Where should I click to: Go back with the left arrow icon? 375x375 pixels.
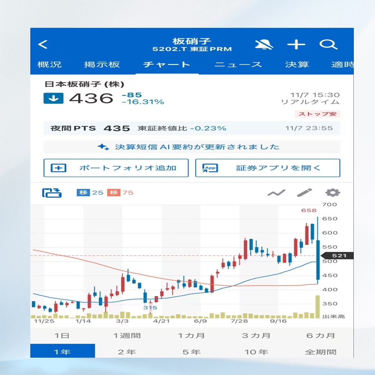point(43,44)
